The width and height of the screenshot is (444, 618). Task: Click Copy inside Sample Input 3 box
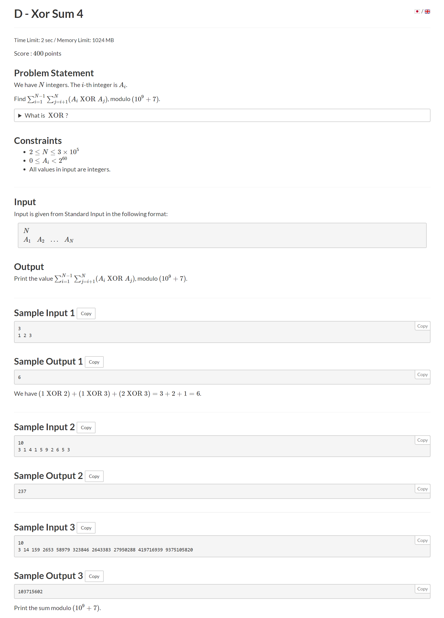[x=422, y=540]
